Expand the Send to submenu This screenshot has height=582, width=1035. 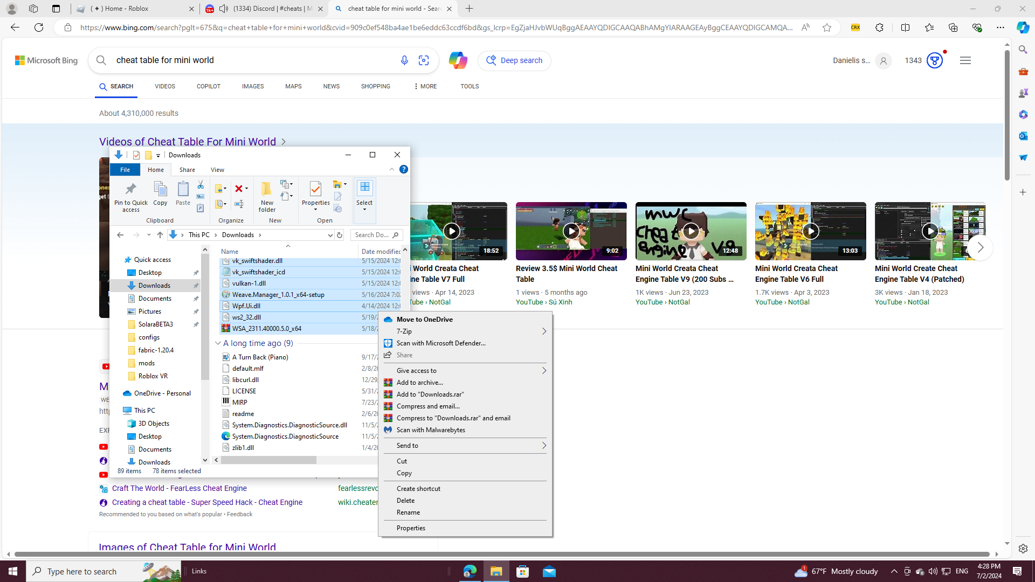(544, 446)
